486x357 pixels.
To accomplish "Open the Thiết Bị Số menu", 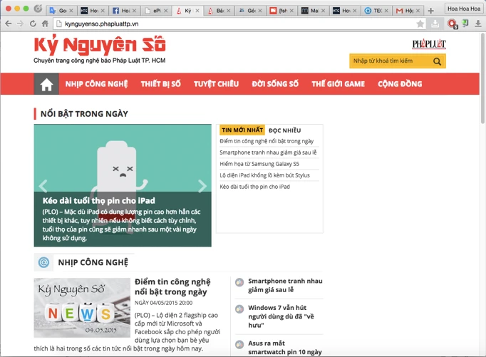I will (x=160, y=84).
